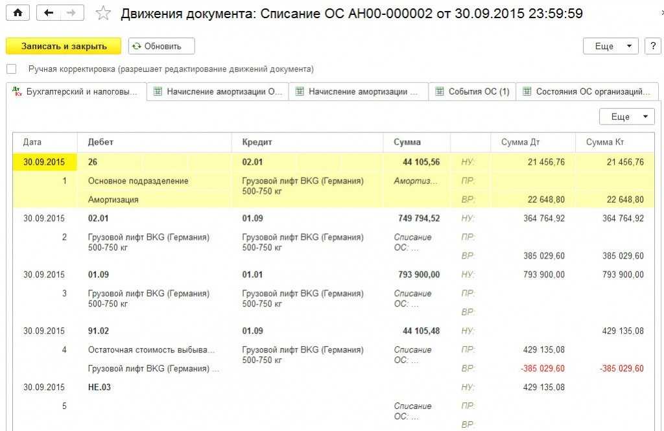Open Состояния ОС организаций tab
Viewport: 664px width, 431px height.
click(x=587, y=92)
